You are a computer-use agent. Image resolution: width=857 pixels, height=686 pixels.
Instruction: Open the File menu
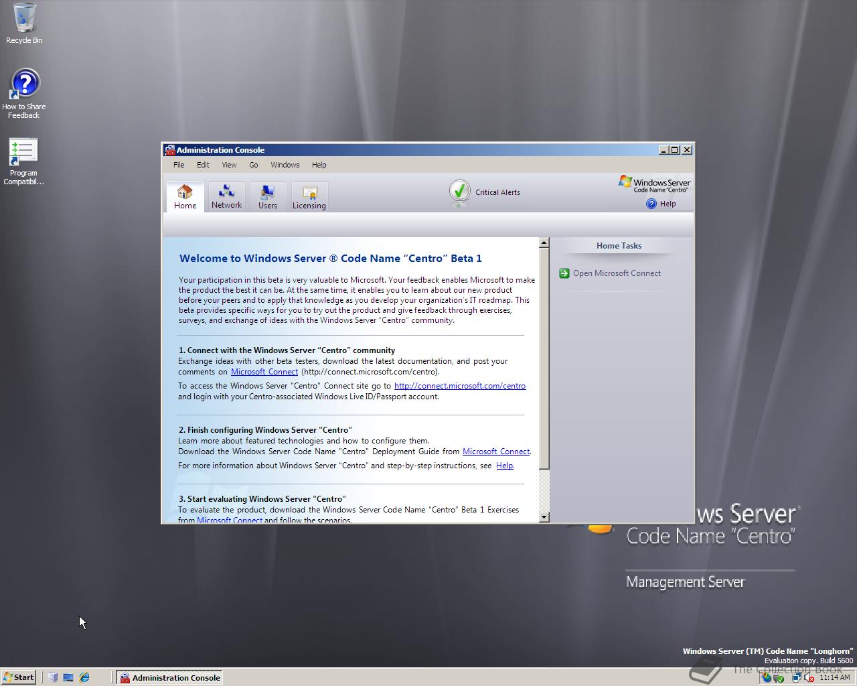tap(179, 165)
